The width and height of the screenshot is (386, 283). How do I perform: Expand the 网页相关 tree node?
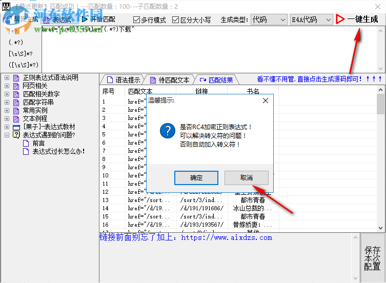click(7, 86)
